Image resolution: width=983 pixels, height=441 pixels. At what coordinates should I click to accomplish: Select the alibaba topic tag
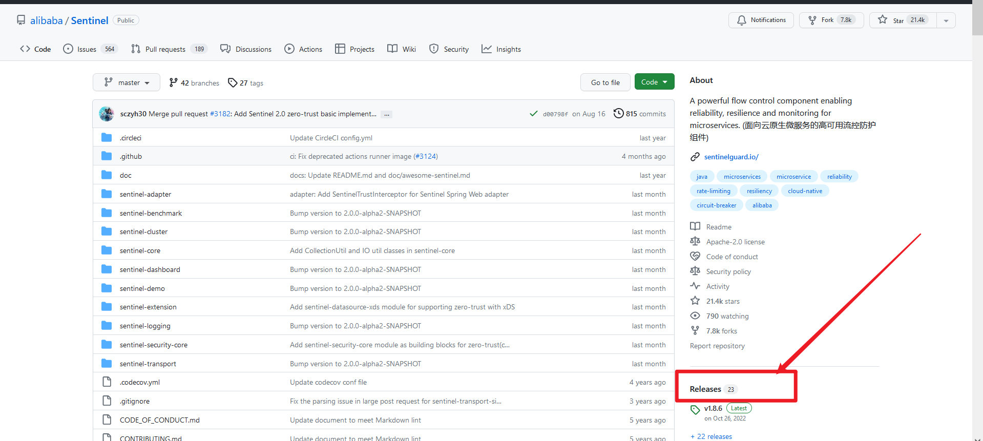tap(762, 205)
